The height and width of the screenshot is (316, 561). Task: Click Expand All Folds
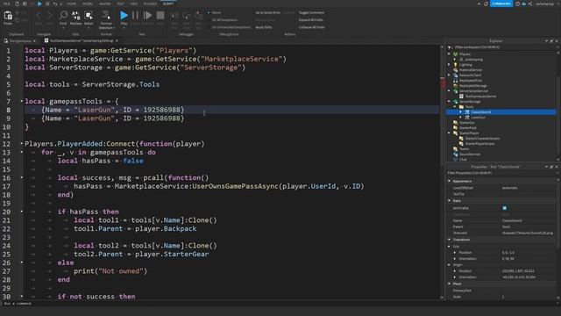coord(310,19)
